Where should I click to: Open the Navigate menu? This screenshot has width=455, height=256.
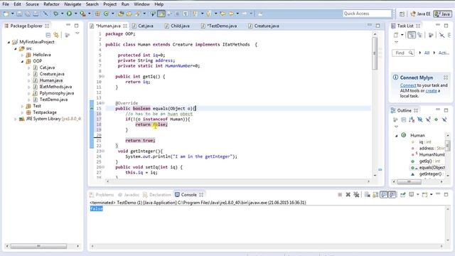(x=73, y=4)
